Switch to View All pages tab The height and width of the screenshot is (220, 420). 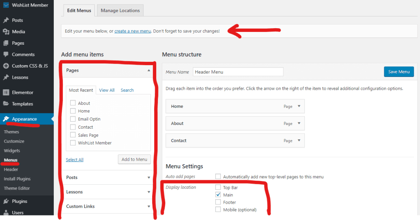click(107, 90)
